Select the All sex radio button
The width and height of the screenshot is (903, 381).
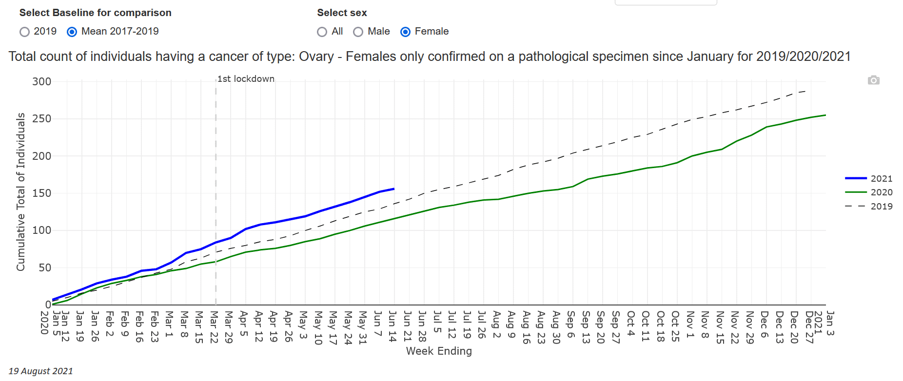click(322, 32)
